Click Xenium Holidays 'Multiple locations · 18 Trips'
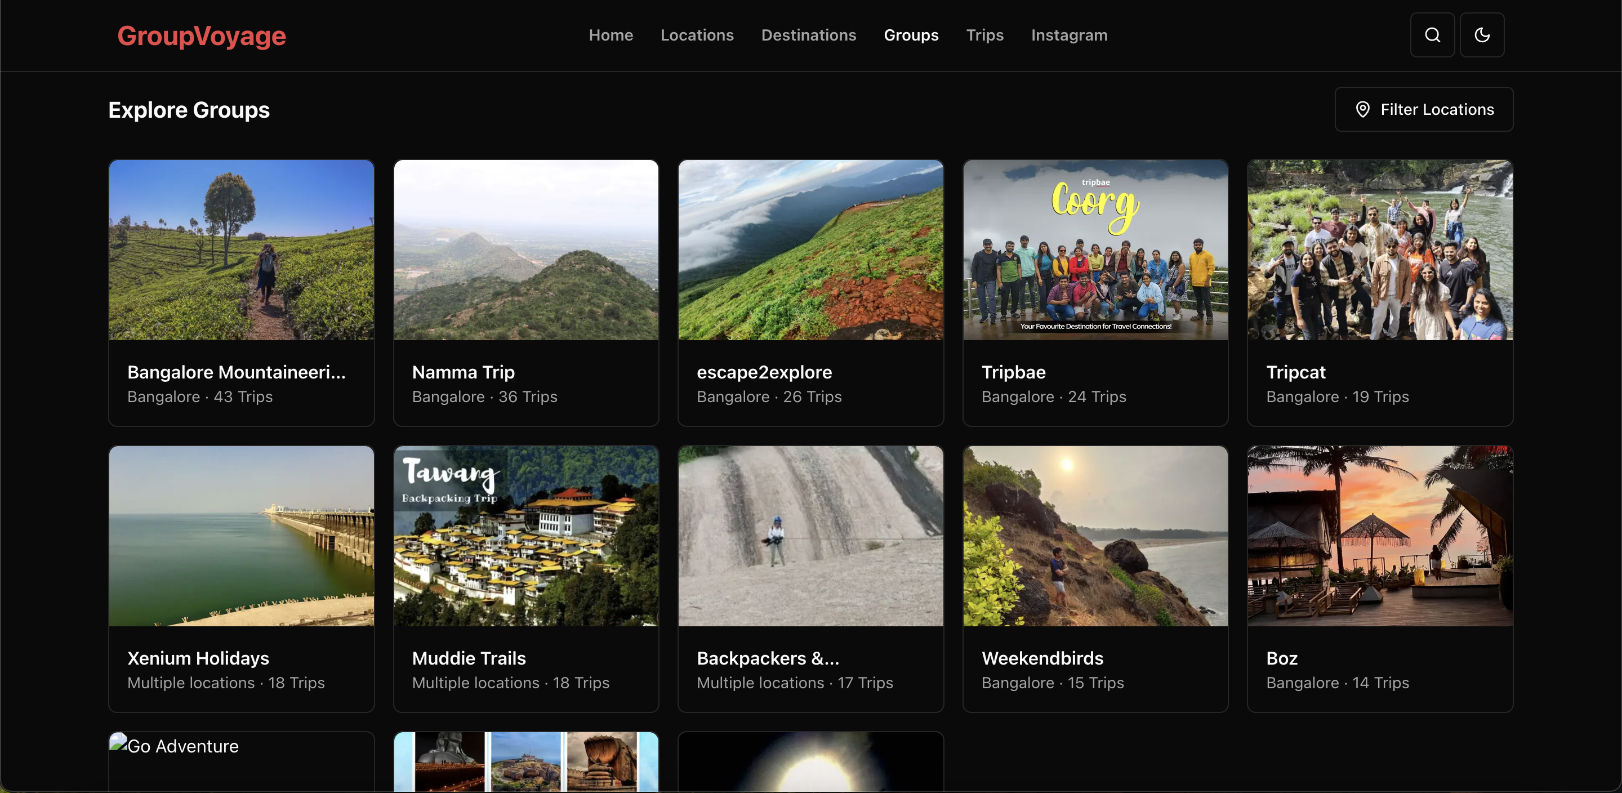1622x793 pixels. click(225, 683)
